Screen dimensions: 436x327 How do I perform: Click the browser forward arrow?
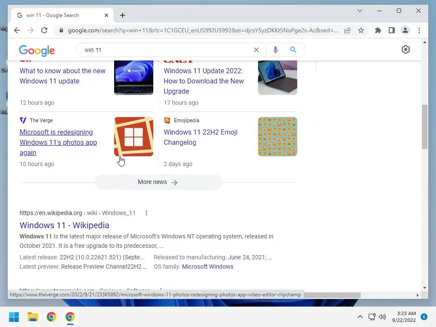31,30
